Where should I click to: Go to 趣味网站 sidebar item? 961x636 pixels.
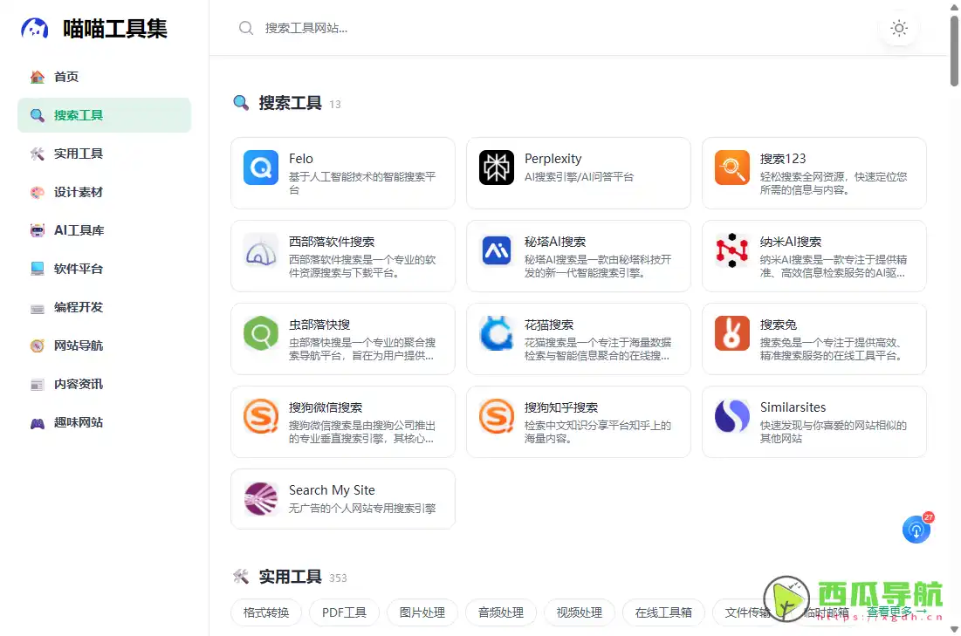coord(104,423)
